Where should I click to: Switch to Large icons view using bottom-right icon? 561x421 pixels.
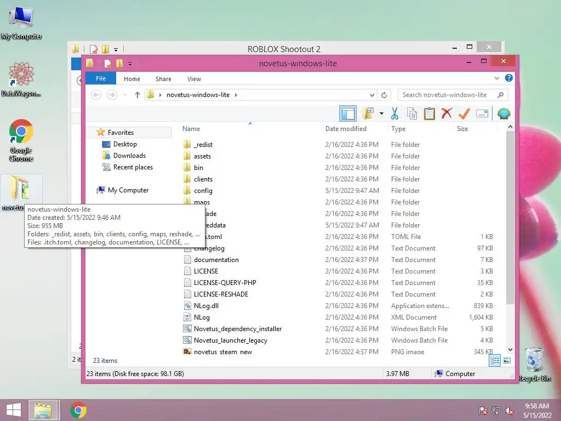click(507, 361)
